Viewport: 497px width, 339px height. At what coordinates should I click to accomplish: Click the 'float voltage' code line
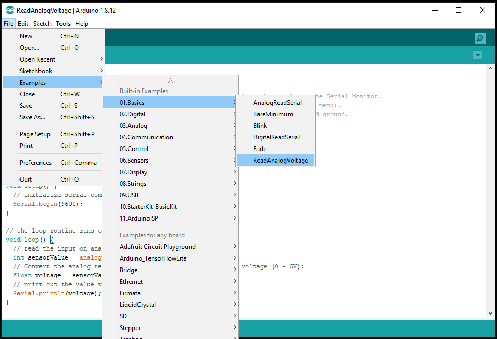[57, 275]
